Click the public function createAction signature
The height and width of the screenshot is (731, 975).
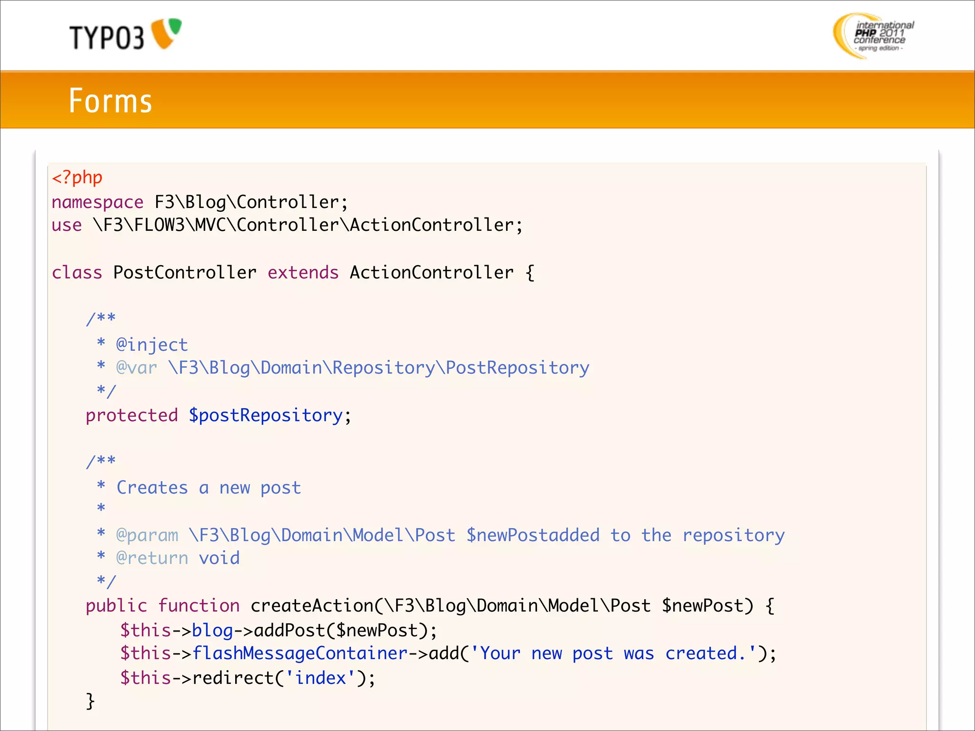[x=430, y=606]
